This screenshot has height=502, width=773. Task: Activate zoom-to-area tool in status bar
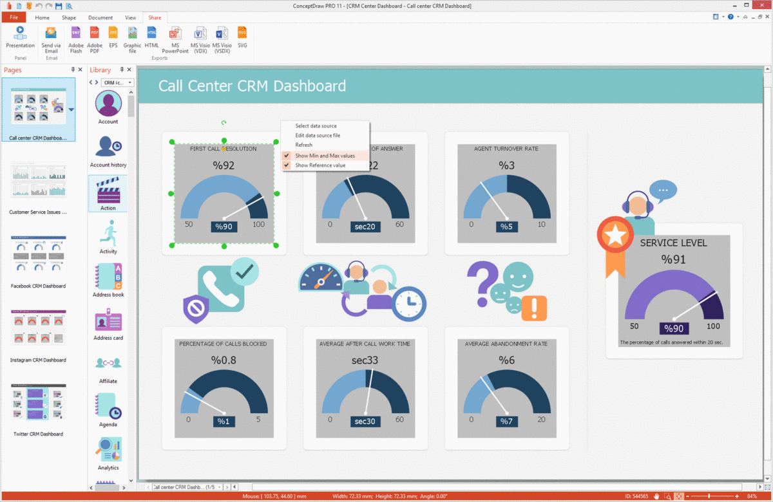point(668,497)
